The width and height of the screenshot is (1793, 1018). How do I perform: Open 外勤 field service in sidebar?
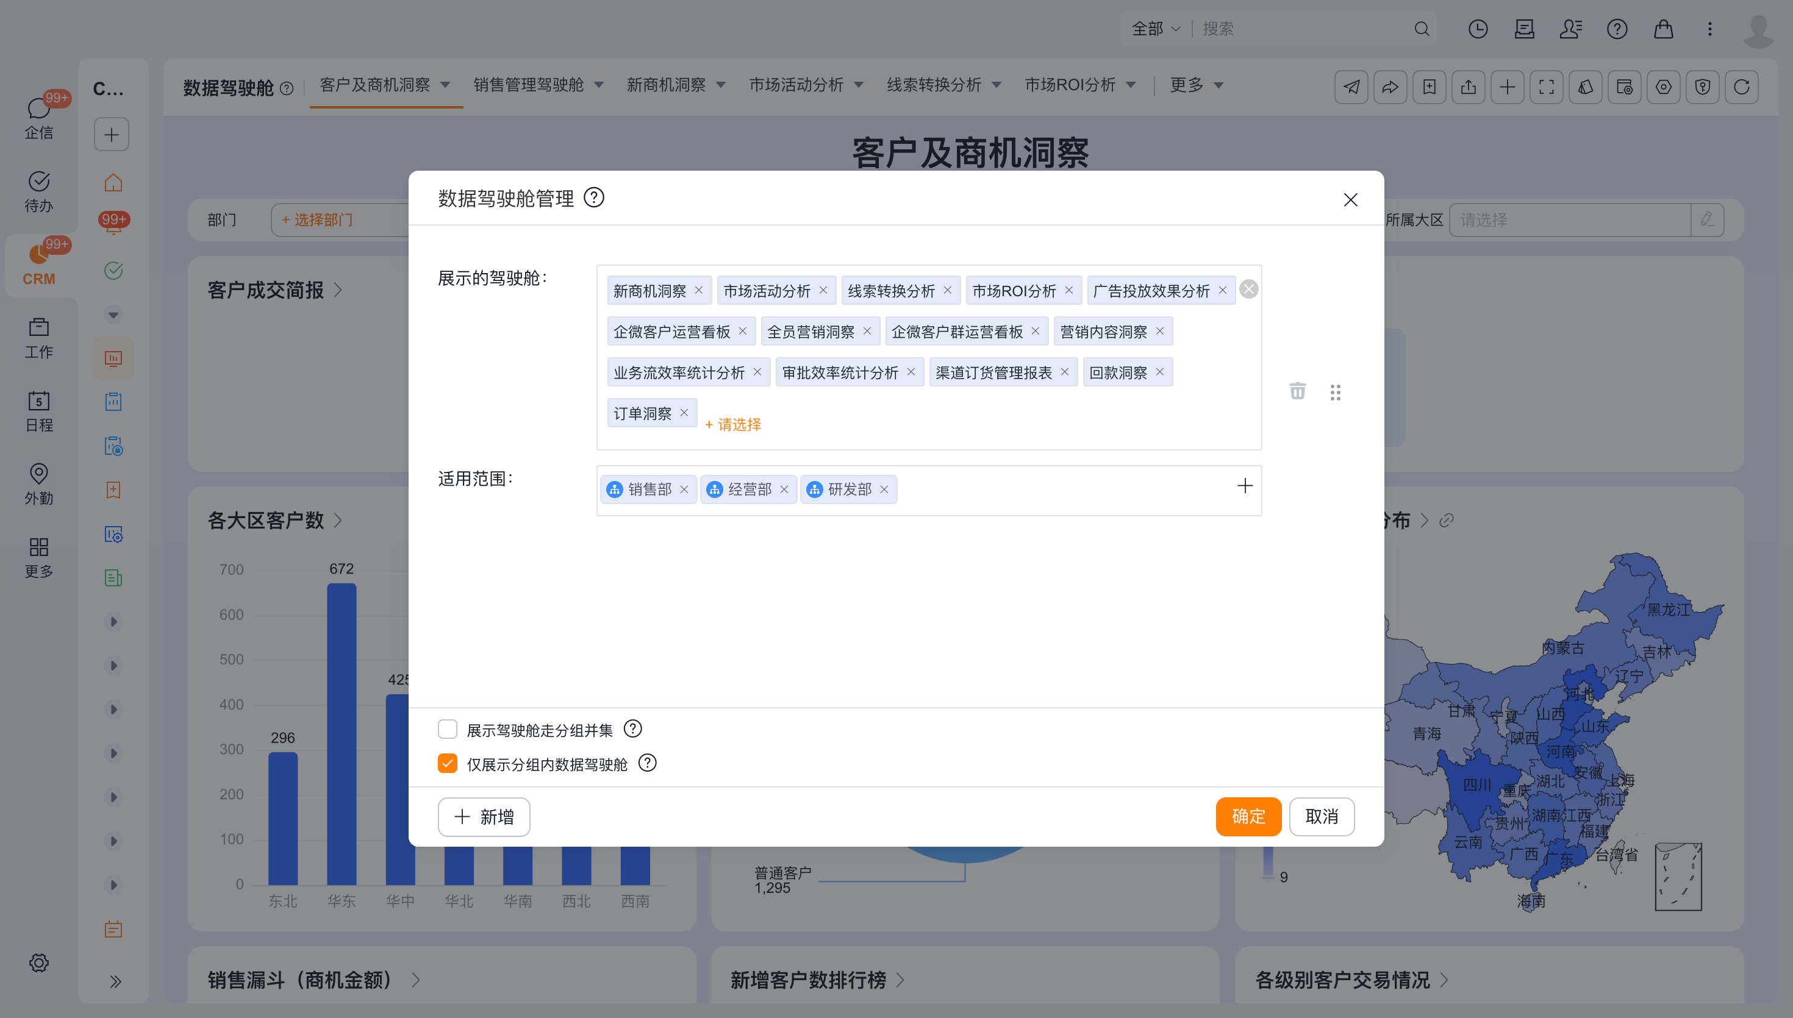pyautogui.click(x=38, y=484)
